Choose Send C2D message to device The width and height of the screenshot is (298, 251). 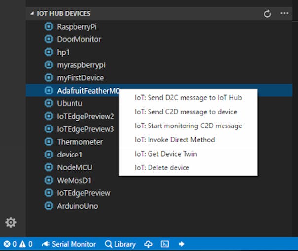coord(186,112)
